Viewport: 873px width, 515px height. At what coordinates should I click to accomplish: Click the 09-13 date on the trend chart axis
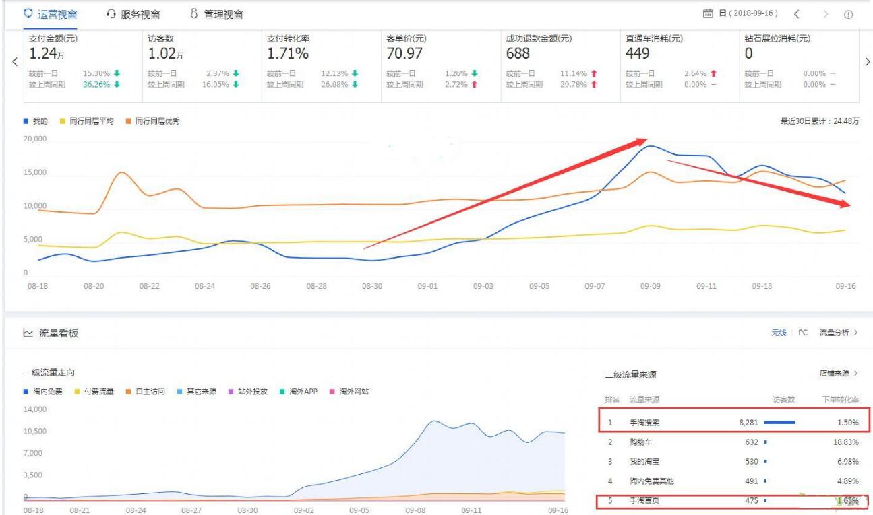[x=762, y=286]
